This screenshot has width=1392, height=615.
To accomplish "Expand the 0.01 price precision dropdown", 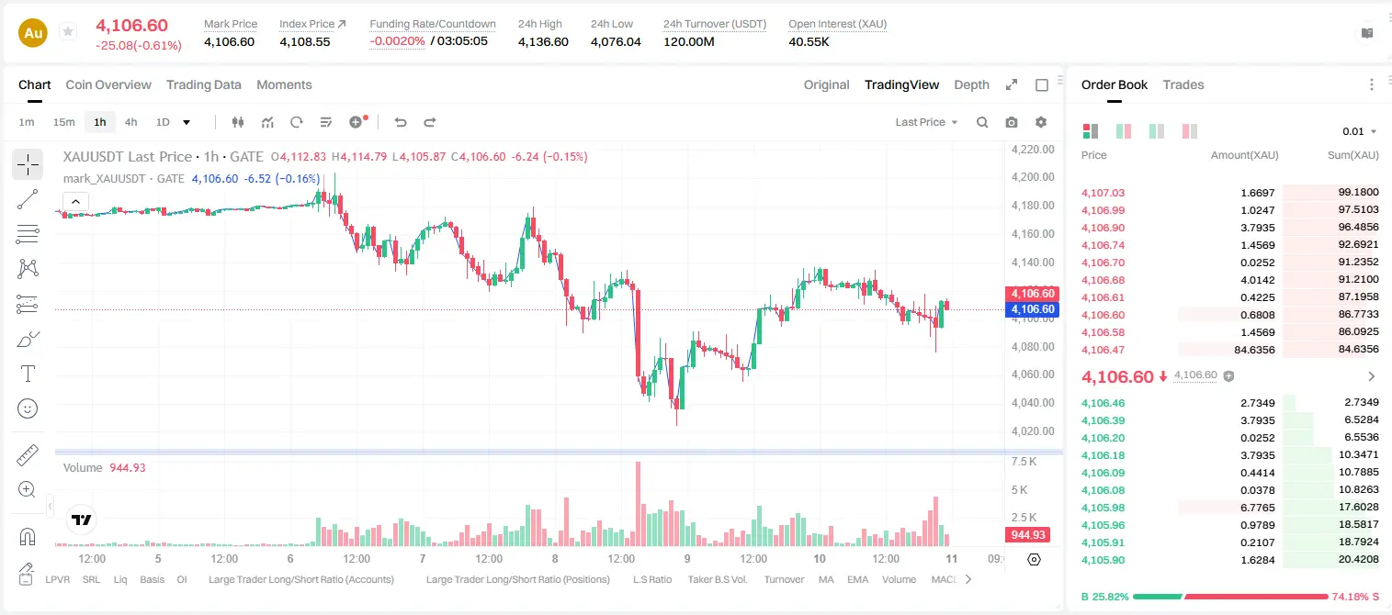I will (1360, 131).
